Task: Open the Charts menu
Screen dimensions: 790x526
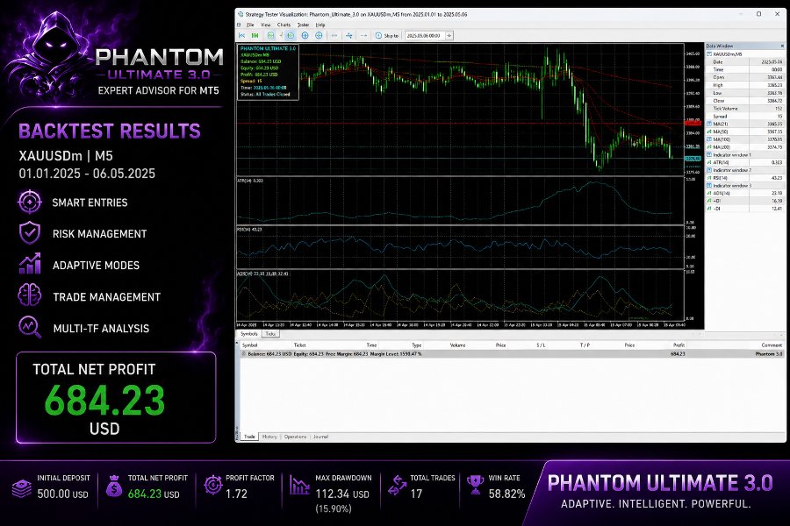Action: click(284, 25)
